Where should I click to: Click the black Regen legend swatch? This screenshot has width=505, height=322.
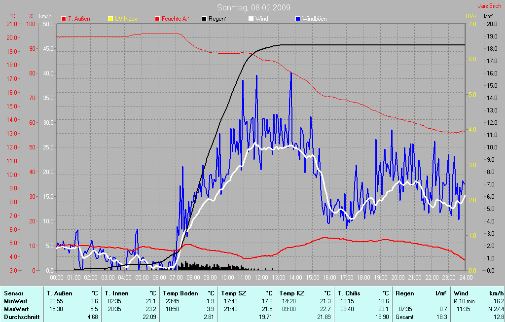(204, 19)
